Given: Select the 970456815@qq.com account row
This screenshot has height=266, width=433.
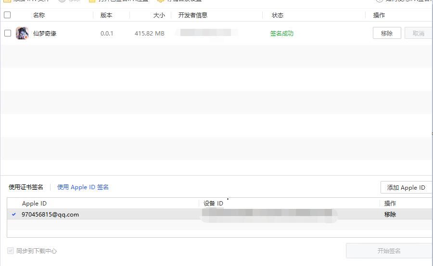Looking at the screenshot, I should pyautogui.click(x=220, y=214).
